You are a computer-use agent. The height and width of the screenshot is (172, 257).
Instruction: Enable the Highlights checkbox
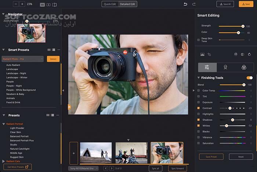point(199,114)
